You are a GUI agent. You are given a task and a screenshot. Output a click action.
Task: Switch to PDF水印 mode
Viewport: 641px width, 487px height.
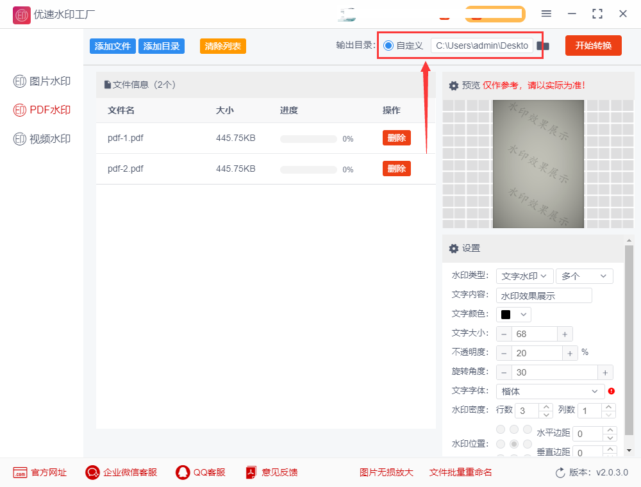coord(42,110)
